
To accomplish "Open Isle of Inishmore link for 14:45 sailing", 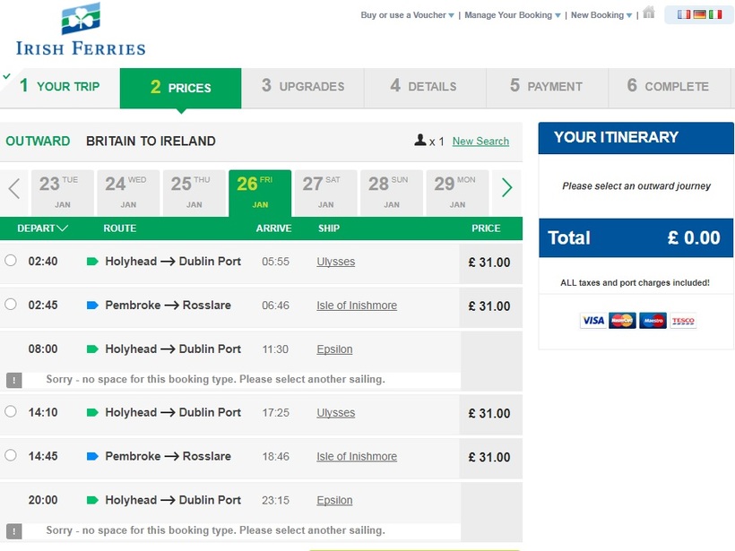I will tap(357, 456).
